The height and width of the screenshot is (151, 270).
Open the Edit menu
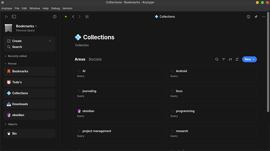[24, 8]
